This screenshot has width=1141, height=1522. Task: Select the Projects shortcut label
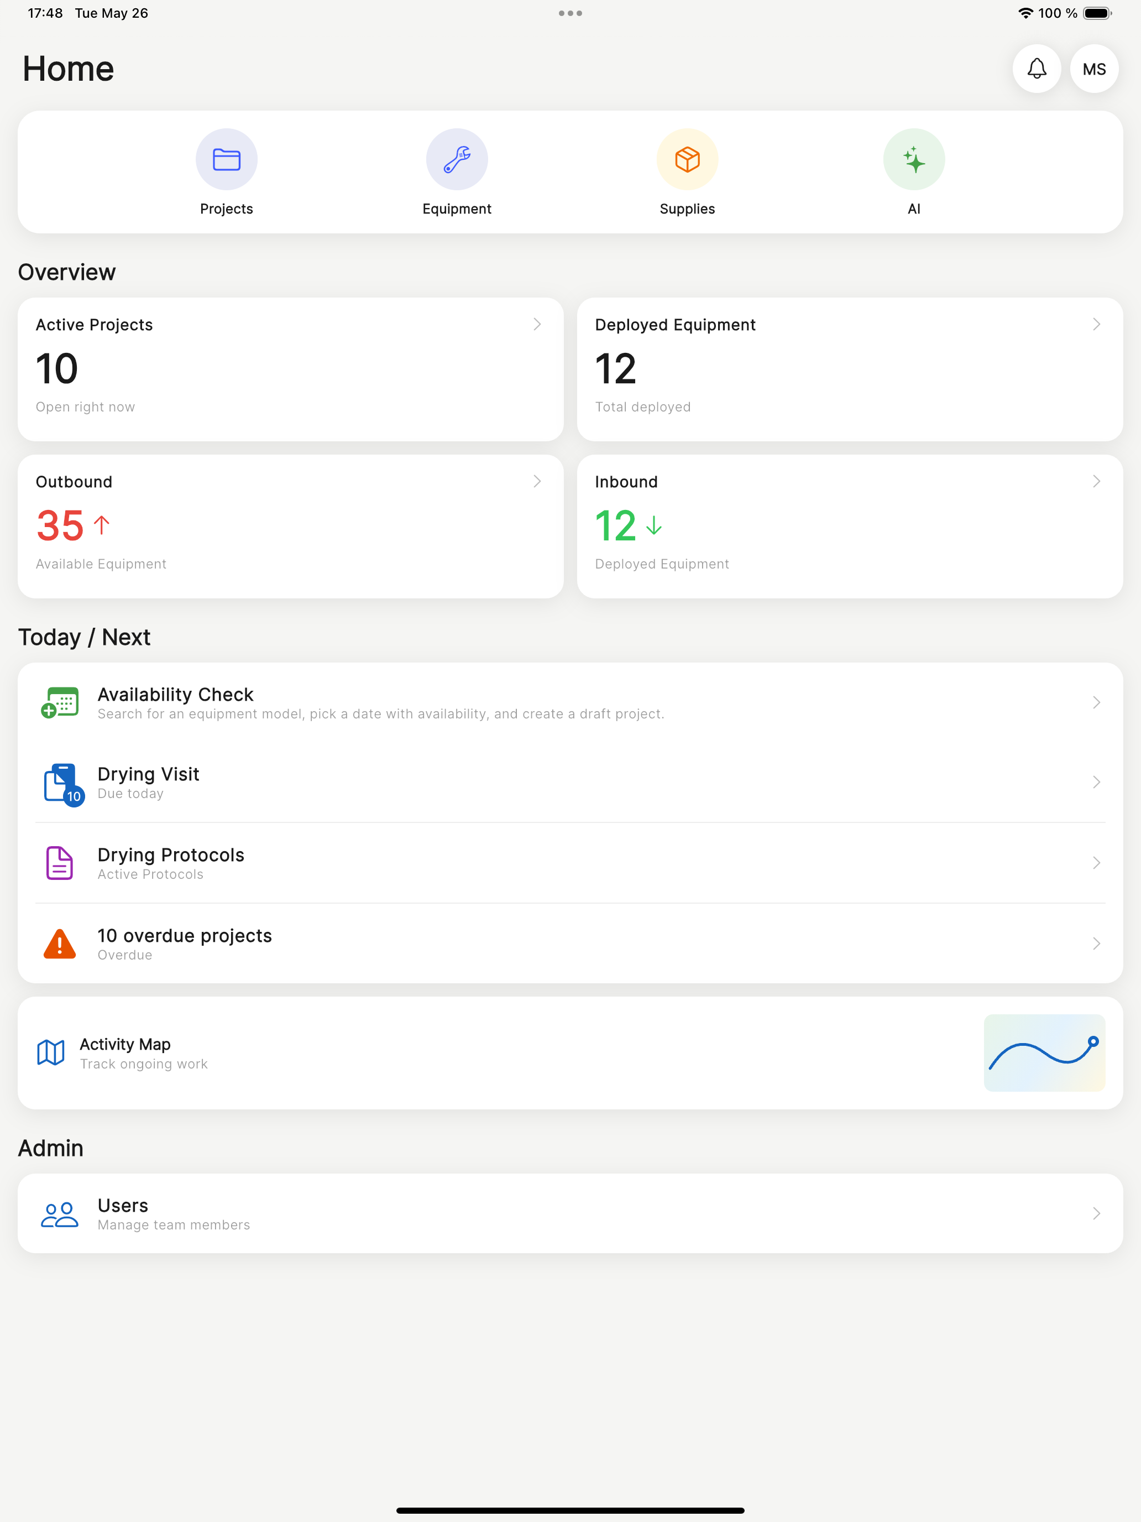tap(226, 209)
